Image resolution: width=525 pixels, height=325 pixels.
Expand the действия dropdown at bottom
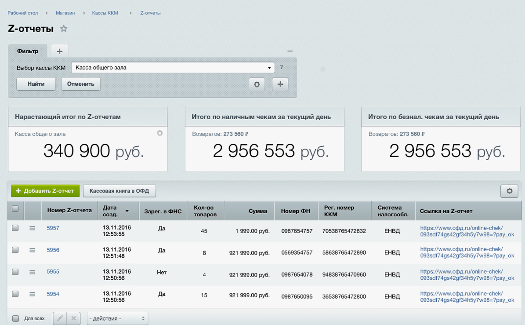pyautogui.click(x=117, y=318)
